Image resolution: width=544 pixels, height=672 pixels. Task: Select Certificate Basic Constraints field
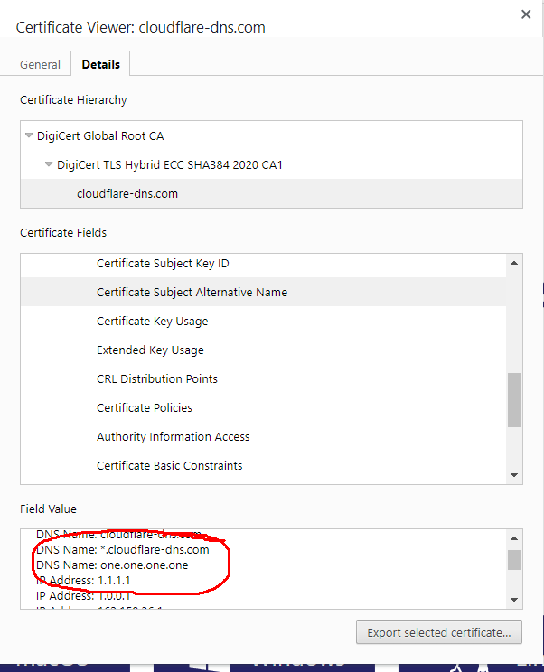tap(263, 465)
